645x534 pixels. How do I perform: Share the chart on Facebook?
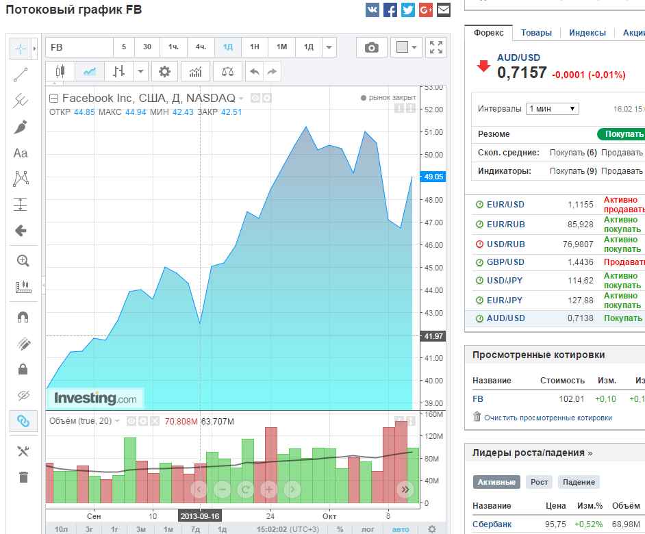390,10
